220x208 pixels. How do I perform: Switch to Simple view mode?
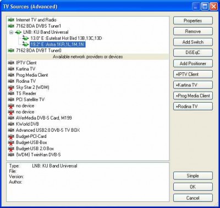click(193, 176)
